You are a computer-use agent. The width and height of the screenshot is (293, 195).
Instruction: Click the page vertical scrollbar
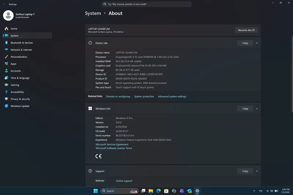click(x=292, y=74)
